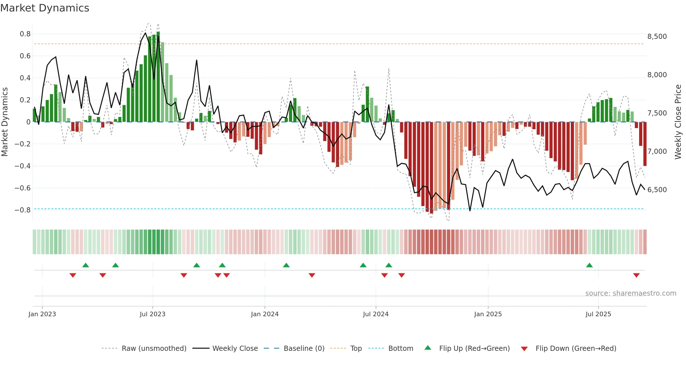Click the red Flip Down triangle in legend
Viewport: 686px width, 386px height.
tap(524, 349)
